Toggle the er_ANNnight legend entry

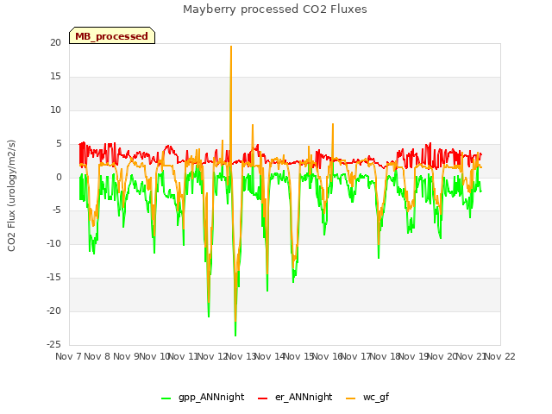(x=295, y=398)
